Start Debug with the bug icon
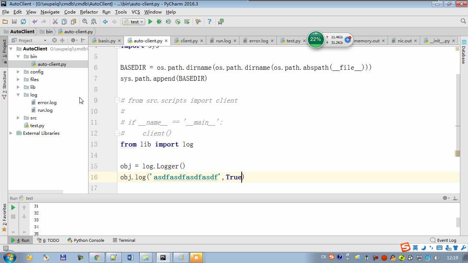The width and height of the screenshot is (468, 263). (159, 22)
